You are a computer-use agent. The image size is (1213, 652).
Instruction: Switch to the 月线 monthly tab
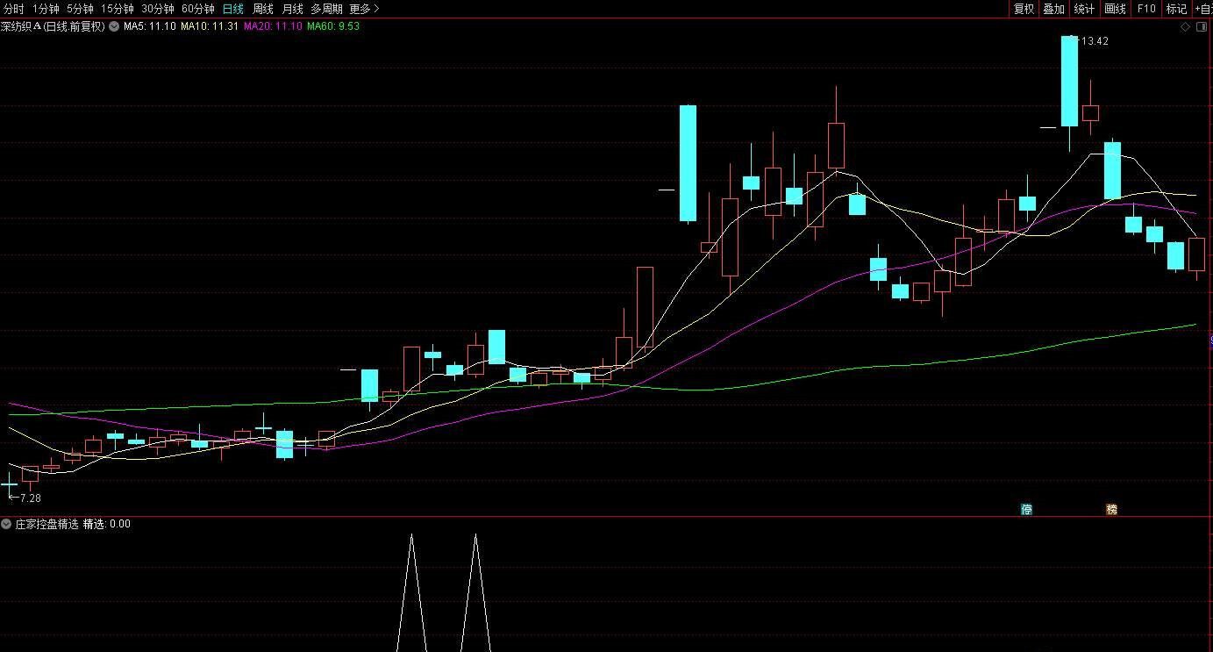[290, 8]
